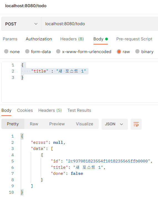Open the response Body tab
Viewport: 158px width, 197px height.
tap(6, 110)
